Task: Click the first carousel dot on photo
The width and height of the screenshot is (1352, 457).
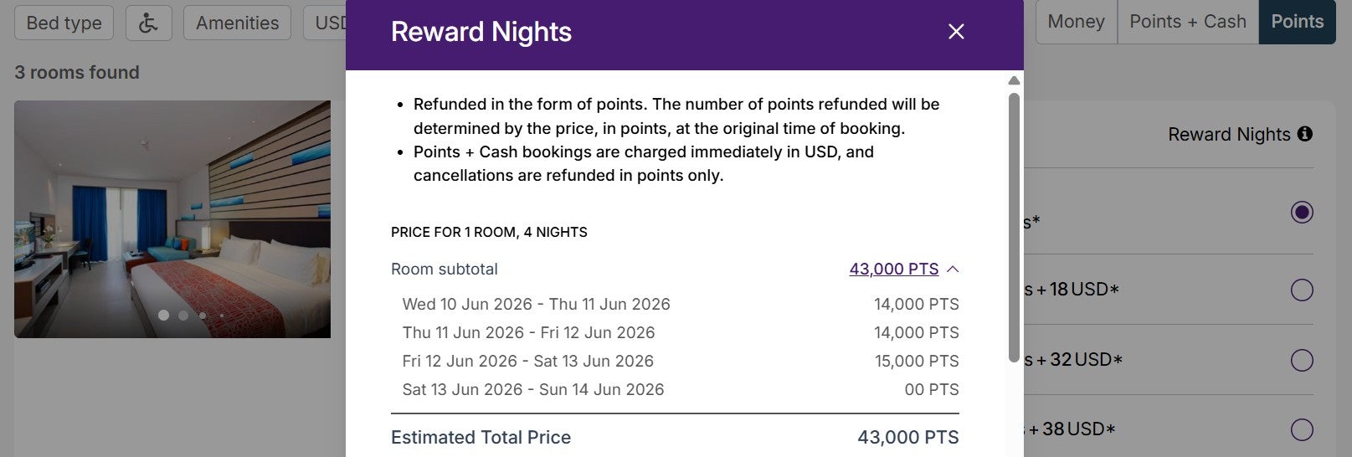Action: [164, 316]
